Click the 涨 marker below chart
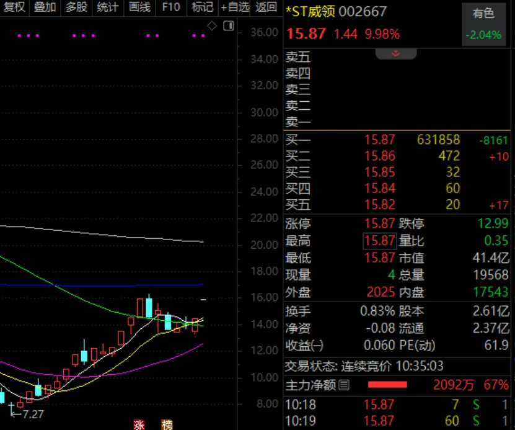Viewport: 515px width, 430px height. coord(139,425)
